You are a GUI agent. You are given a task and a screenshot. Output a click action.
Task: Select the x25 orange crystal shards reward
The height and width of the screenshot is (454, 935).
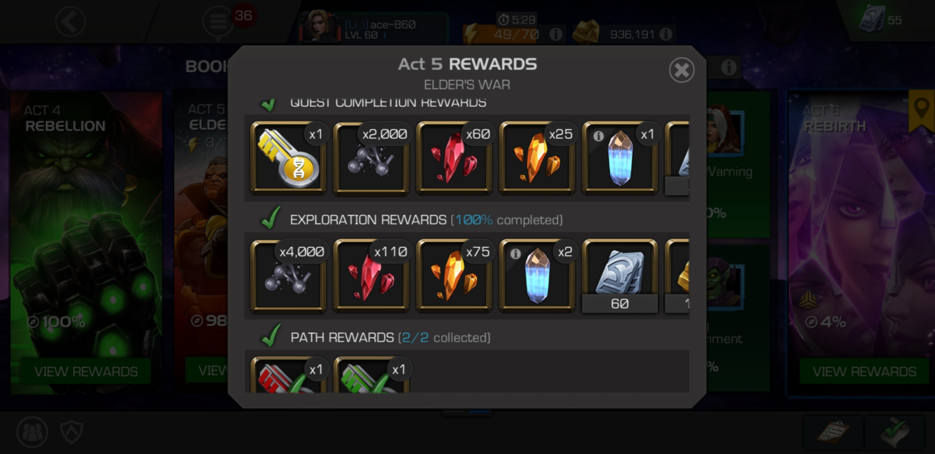[x=537, y=158]
